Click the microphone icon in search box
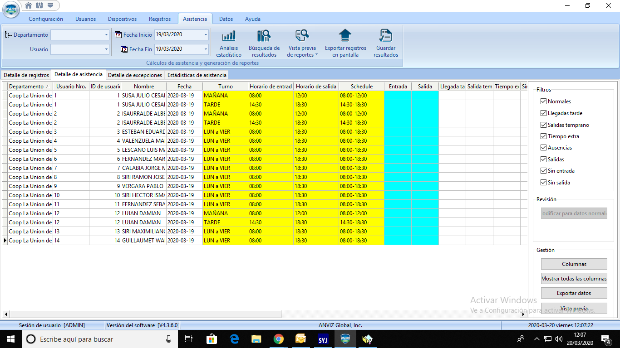The width and height of the screenshot is (620, 348). (169, 339)
